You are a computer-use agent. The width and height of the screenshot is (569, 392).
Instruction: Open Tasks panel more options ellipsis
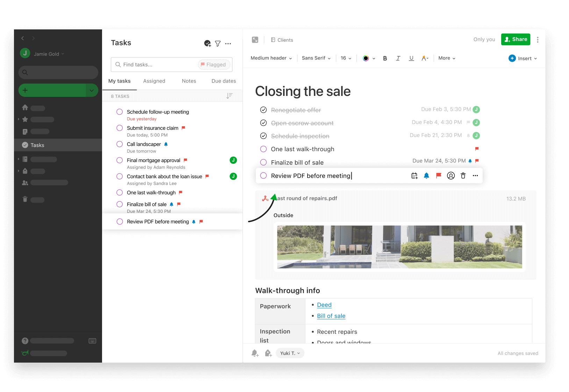coord(228,44)
